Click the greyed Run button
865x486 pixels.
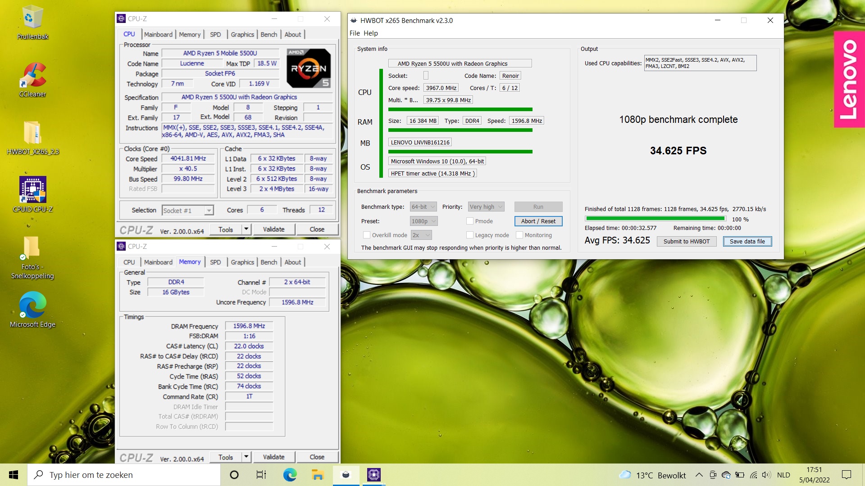click(x=538, y=207)
